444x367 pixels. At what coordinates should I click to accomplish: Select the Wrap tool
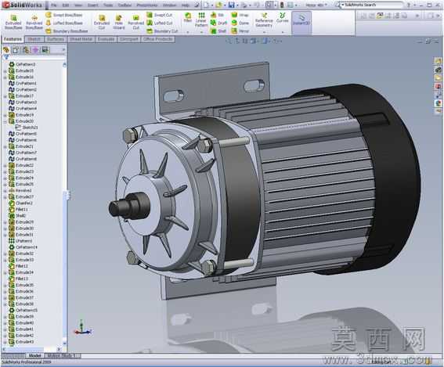tap(240, 15)
